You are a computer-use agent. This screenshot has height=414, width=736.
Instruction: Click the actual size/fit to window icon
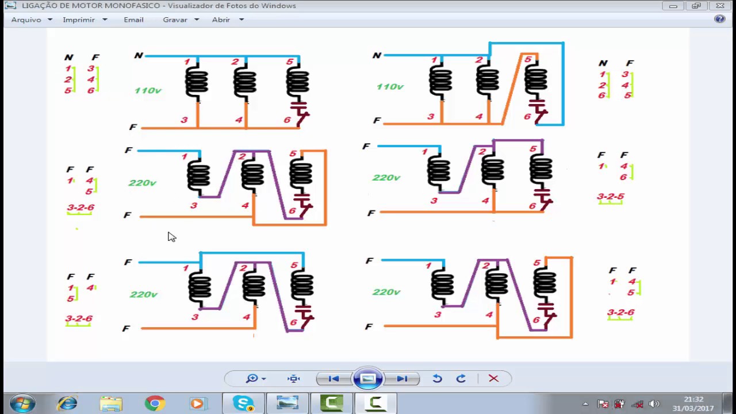294,378
